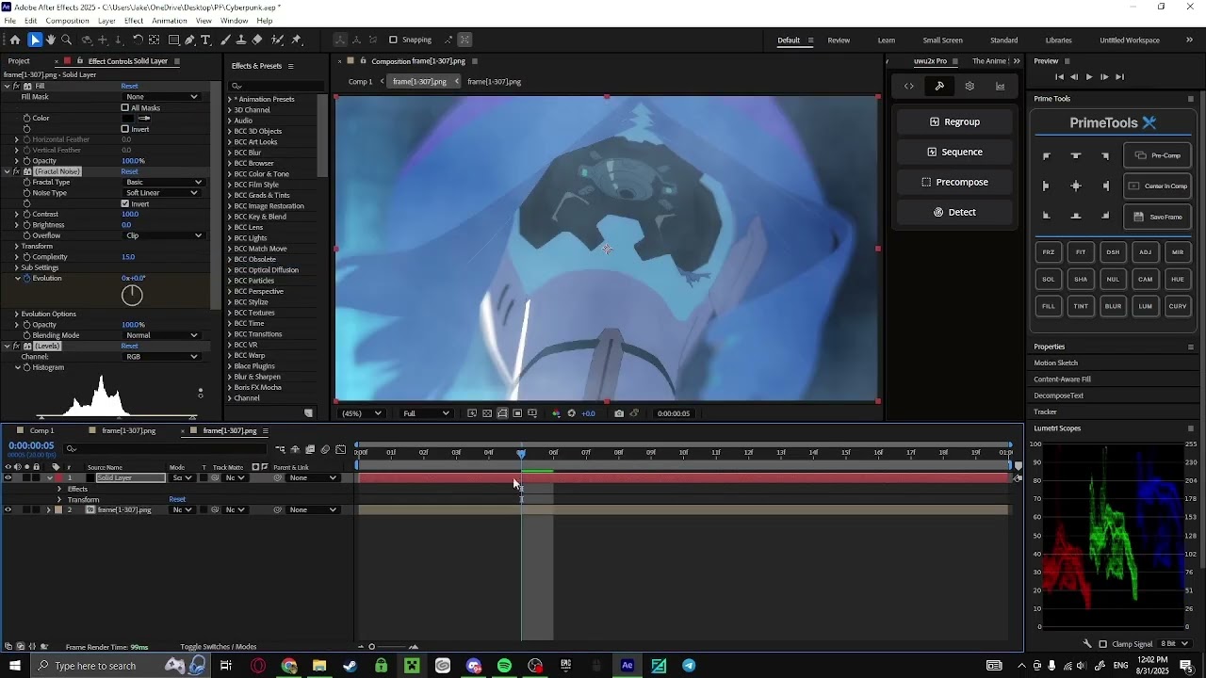
Task: Select the Rotation tool
Action: 138,40
